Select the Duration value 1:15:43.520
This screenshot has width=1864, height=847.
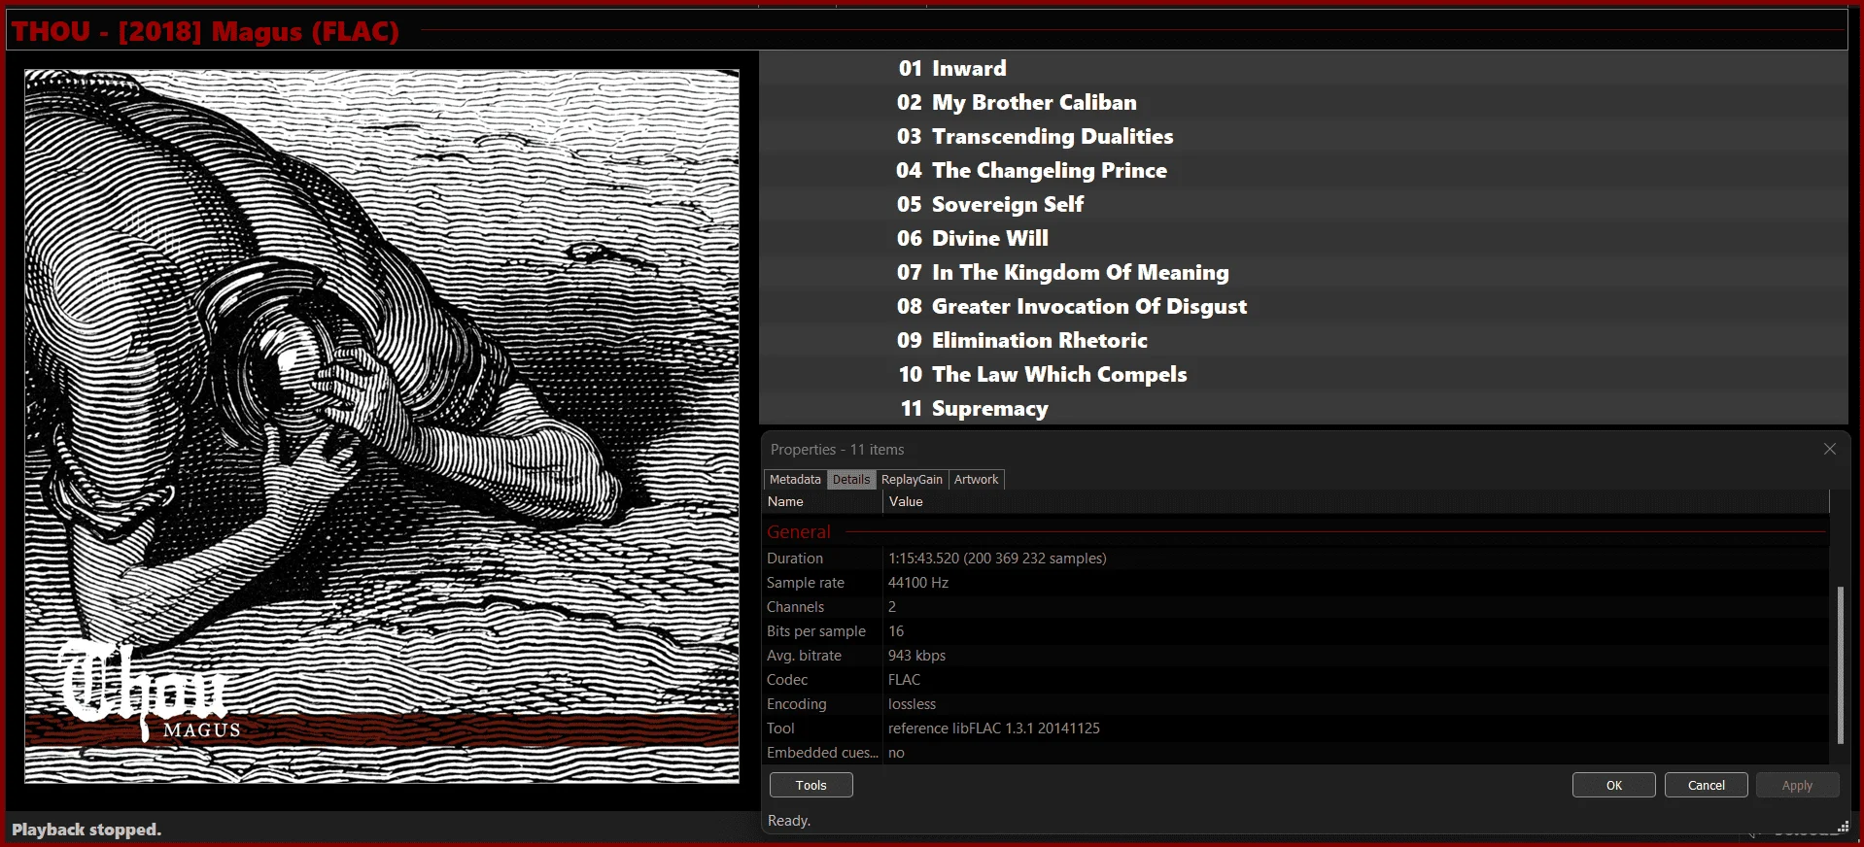(997, 559)
